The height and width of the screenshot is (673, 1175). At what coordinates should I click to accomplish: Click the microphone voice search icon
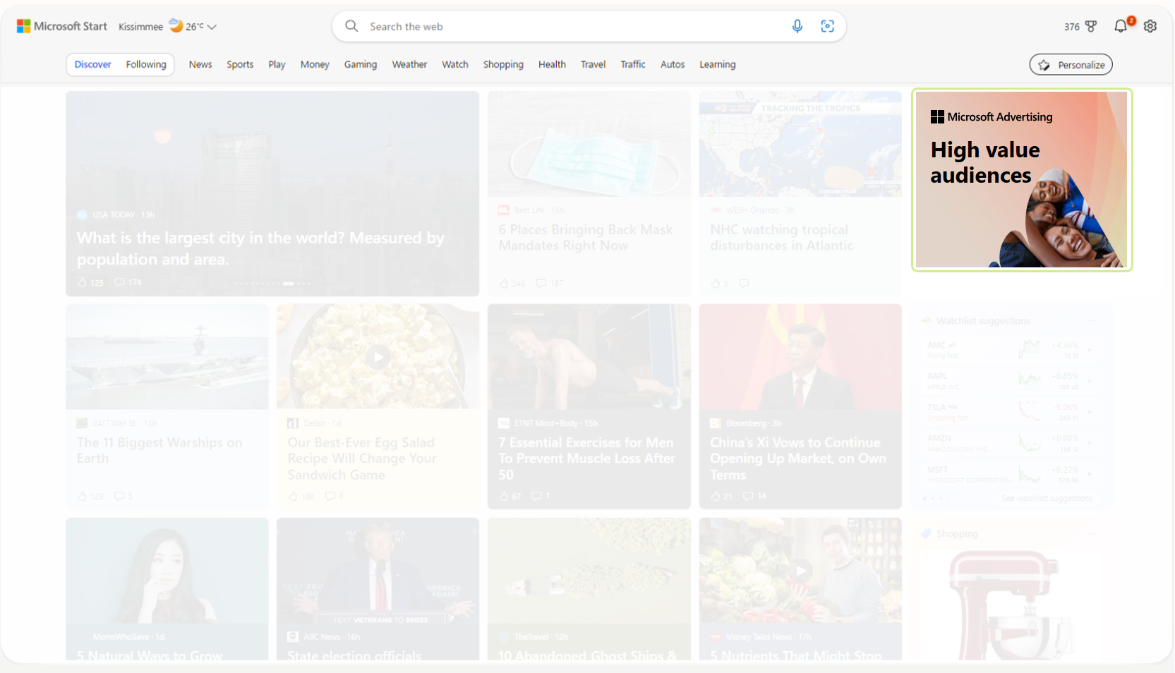tap(797, 26)
